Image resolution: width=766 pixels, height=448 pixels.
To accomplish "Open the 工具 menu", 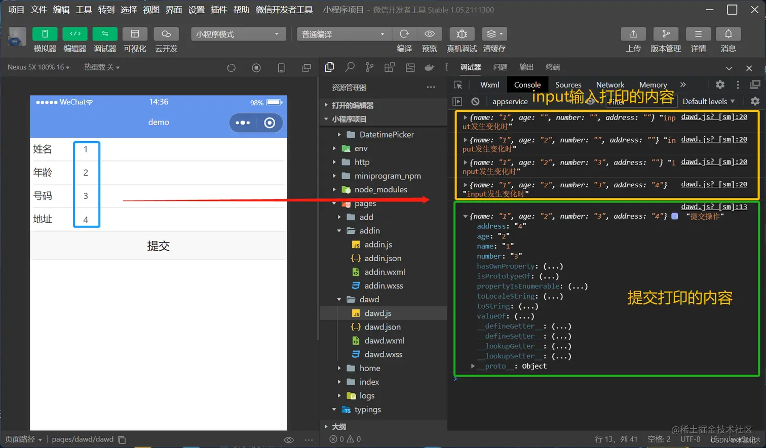I will pyautogui.click(x=84, y=10).
